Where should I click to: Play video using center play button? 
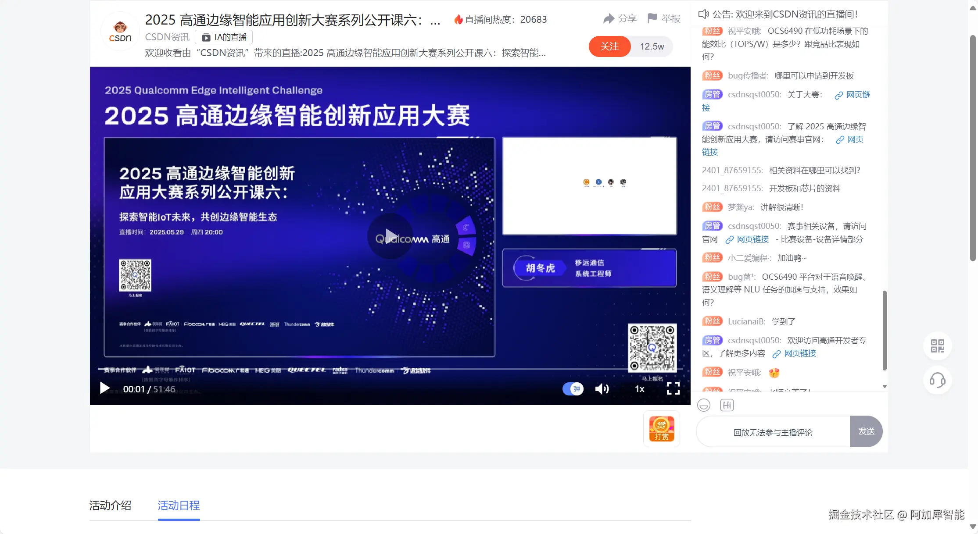(390, 236)
